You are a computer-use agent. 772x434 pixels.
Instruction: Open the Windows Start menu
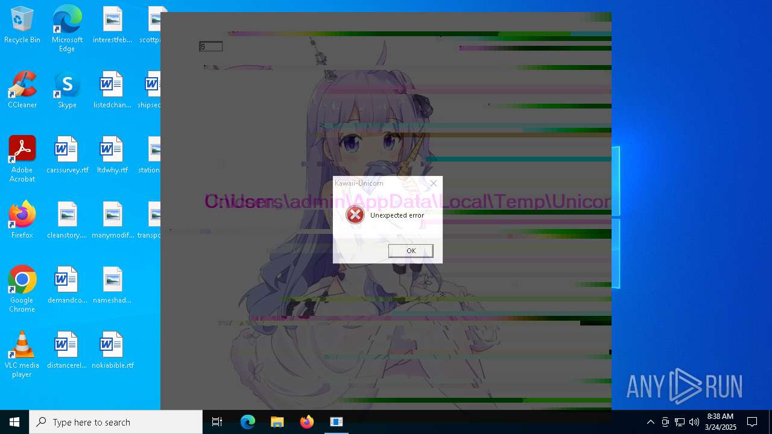click(x=14, y=422)
